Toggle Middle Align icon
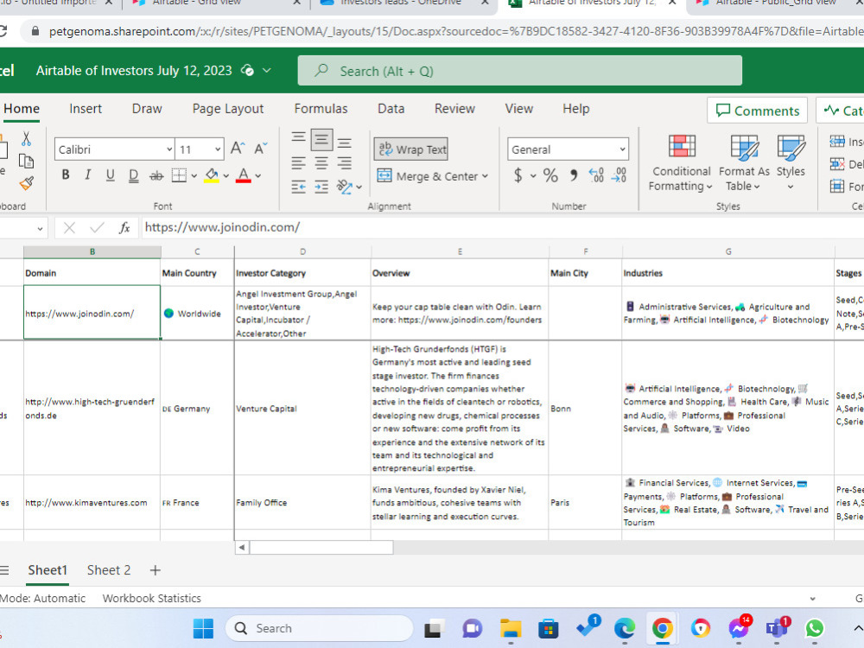 [321, 140]
